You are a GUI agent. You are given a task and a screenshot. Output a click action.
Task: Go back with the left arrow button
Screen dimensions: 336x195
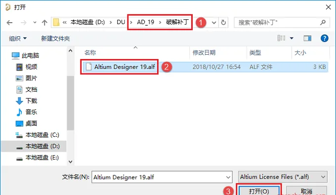10,23
